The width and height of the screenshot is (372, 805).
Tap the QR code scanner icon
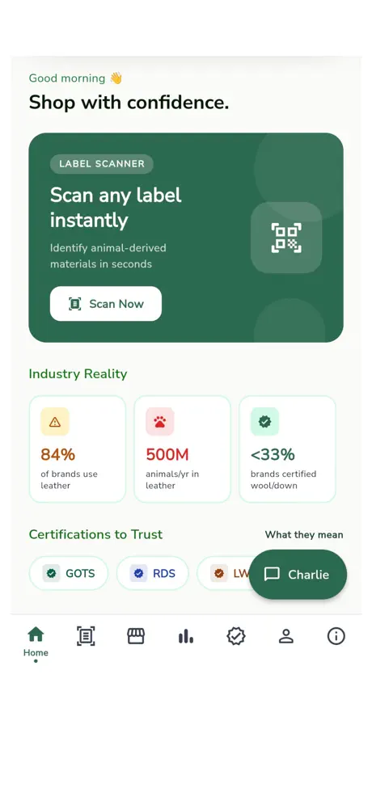[x=286, y=238]
